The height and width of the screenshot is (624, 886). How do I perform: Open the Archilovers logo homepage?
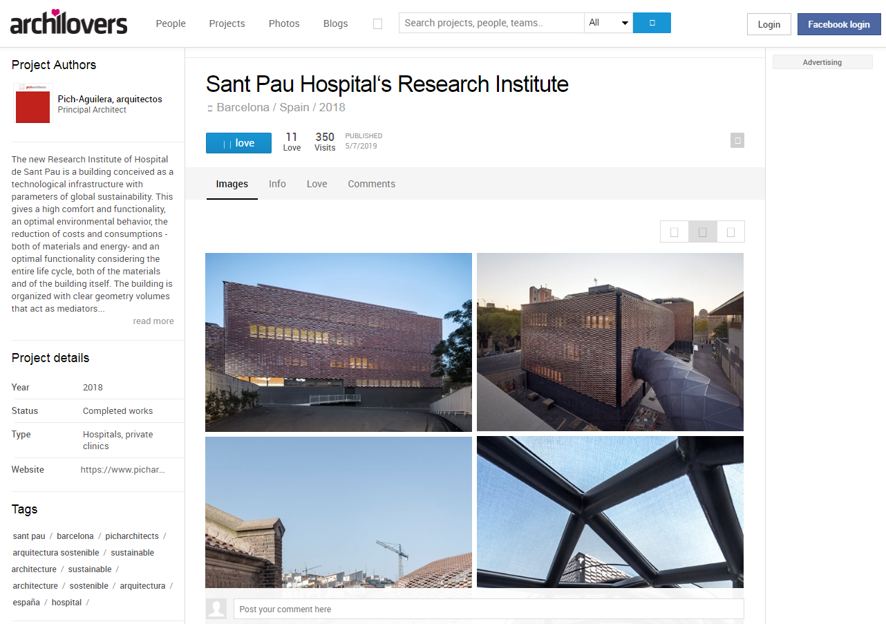click(x=69, y=22)
